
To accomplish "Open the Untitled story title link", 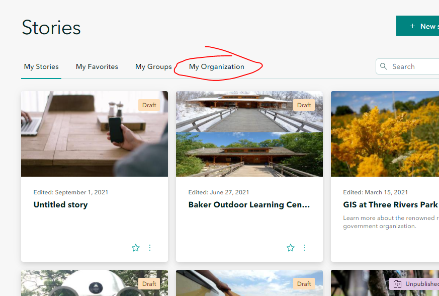I will 61,205.
